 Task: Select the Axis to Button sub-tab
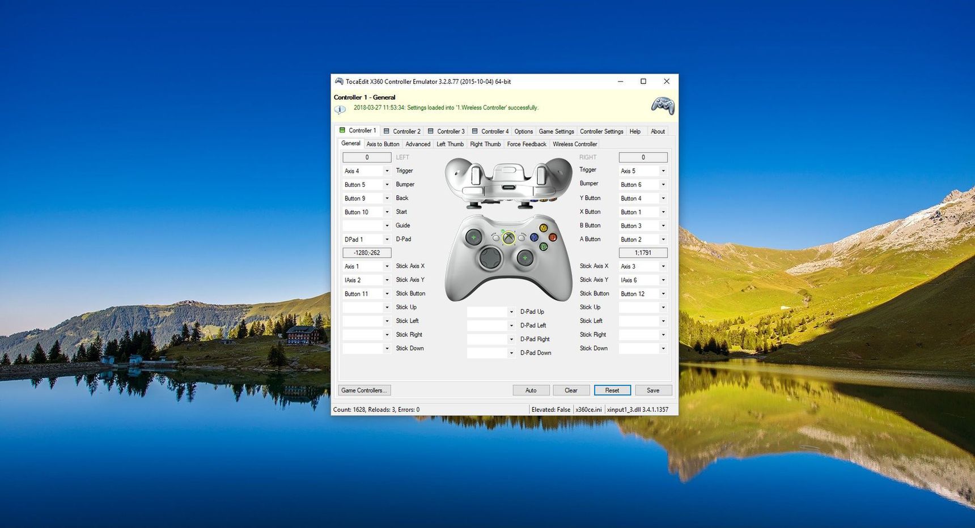(383, 144)
